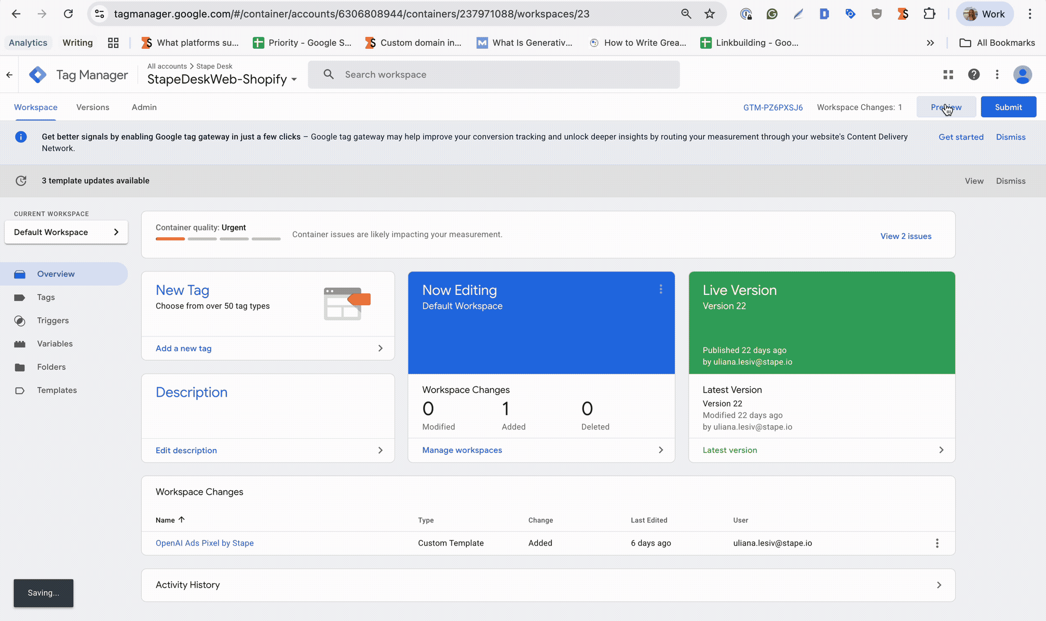Click the chevron beside Latest version
The image size is (1046, 621).
(x=941, y=450)
